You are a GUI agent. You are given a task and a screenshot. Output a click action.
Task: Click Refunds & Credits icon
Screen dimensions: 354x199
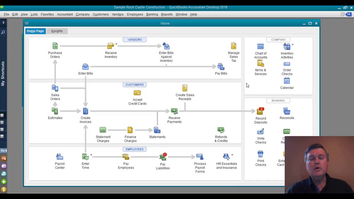click(x=221, y=130)
